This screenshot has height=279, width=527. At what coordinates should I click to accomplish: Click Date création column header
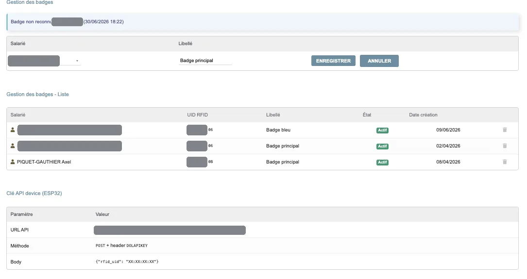click(423, 115)
